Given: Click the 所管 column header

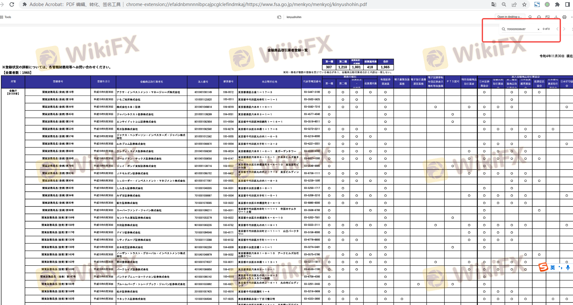Looking at the screenshot, I should point(13,82).
